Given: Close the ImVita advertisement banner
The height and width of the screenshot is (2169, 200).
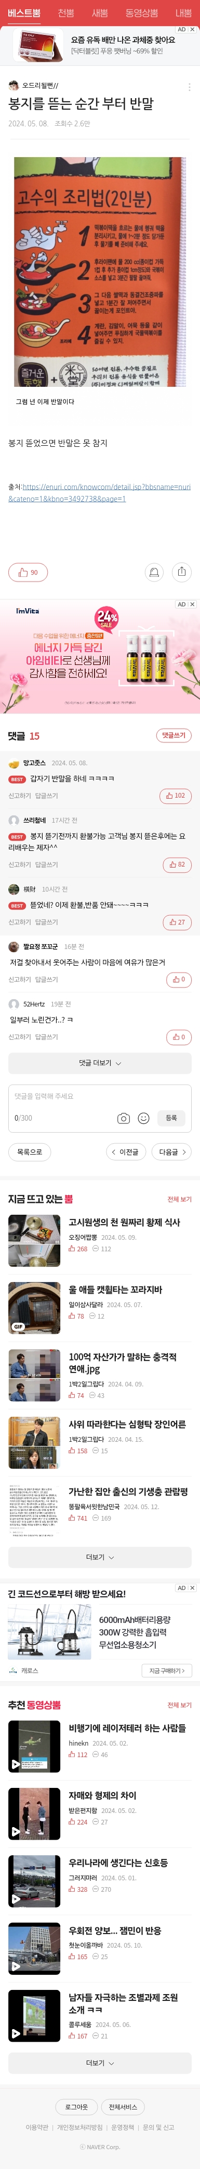Looking at the screenshot, I should click(192, 605).
